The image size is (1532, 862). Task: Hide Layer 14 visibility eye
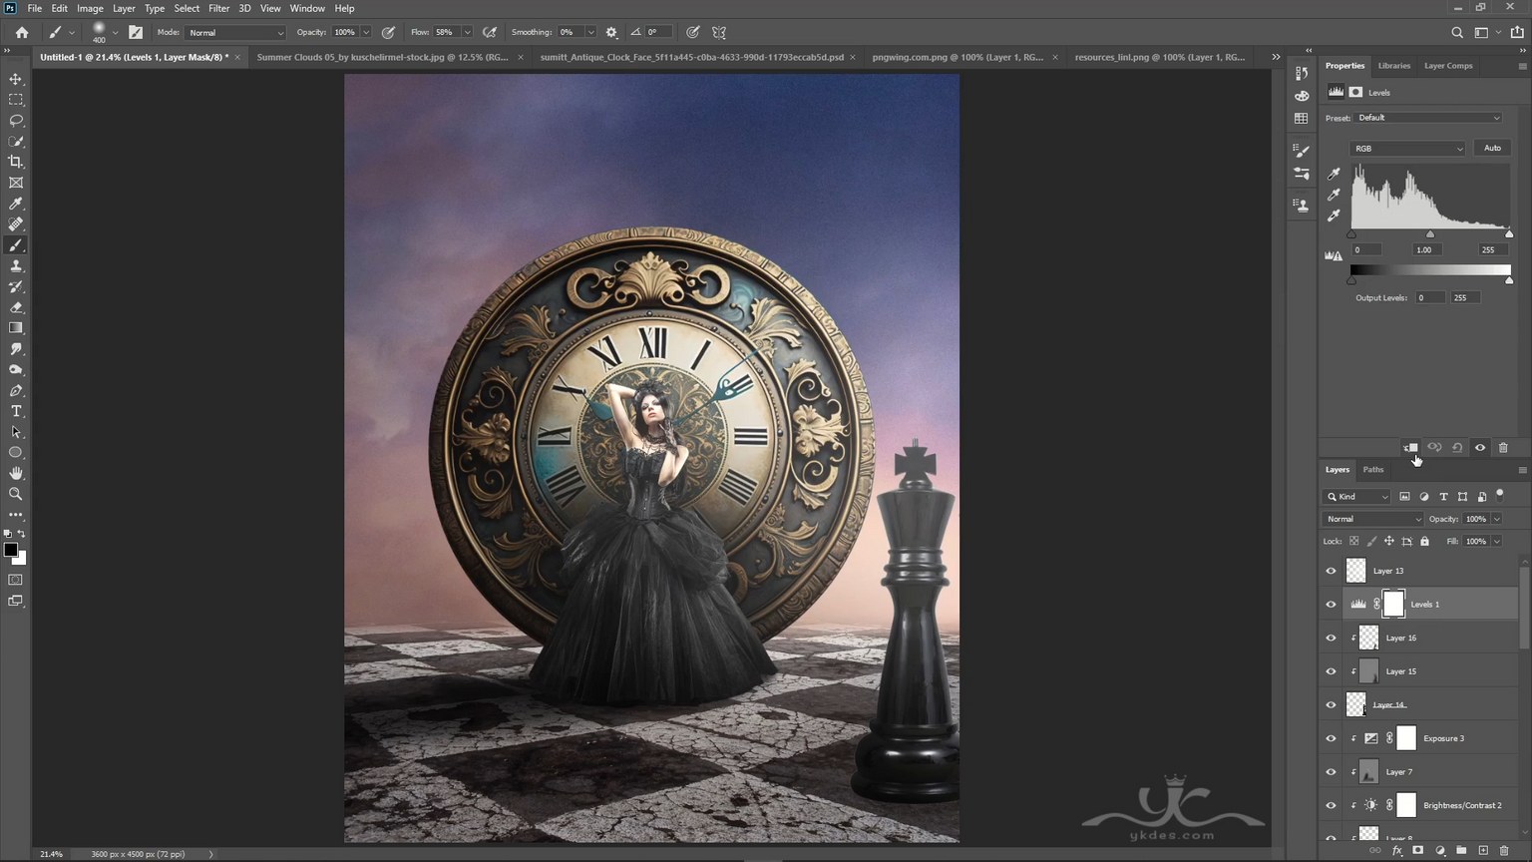tap(1331, 705)
